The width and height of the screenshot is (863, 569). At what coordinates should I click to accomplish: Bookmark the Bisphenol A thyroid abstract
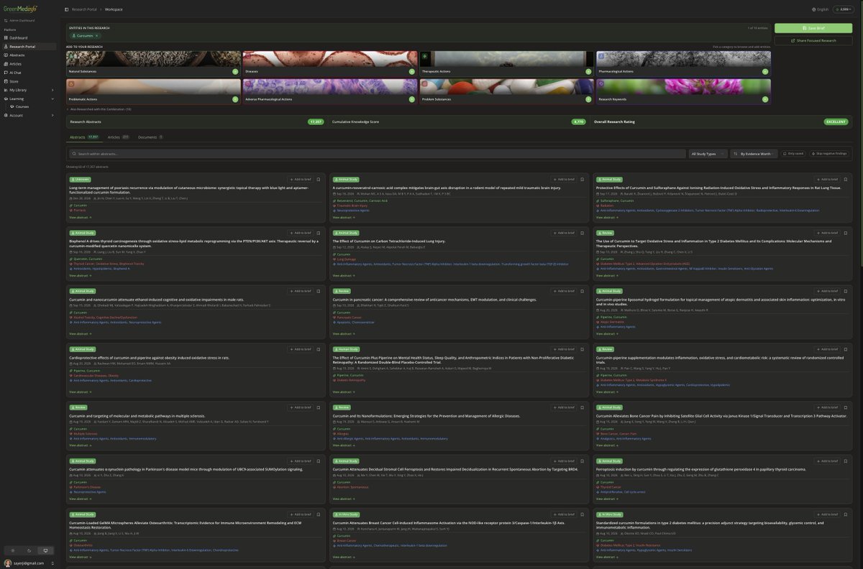tap(319, 233)
